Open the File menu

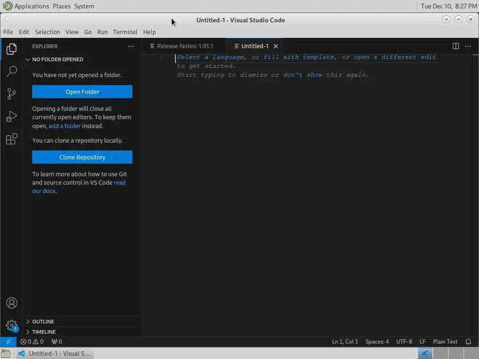pos(8,32)
